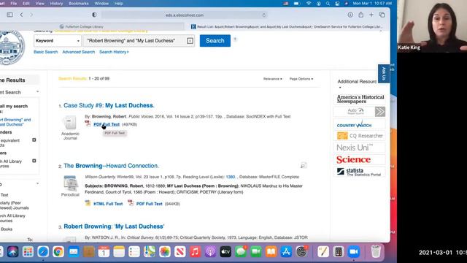Open the History menu

56,4
